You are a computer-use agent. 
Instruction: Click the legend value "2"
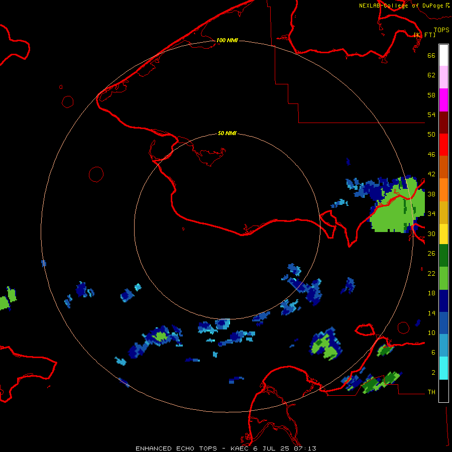(x=433, y=373)
